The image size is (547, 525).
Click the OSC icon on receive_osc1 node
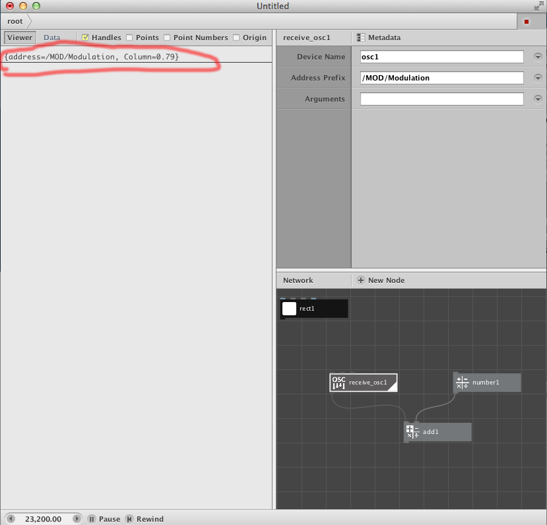click(x=338, y=383)
